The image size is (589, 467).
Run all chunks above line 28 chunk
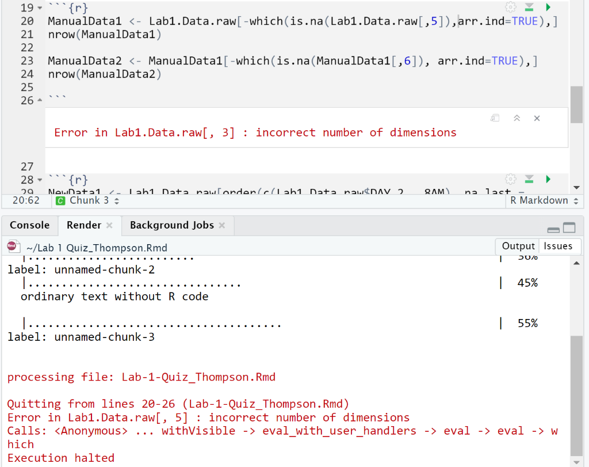pos(529,179)
